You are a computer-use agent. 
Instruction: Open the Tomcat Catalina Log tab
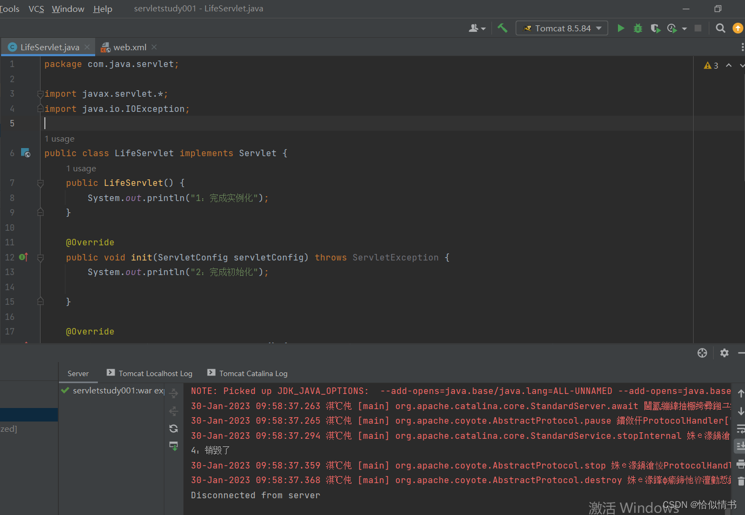[x=248, y=373]
